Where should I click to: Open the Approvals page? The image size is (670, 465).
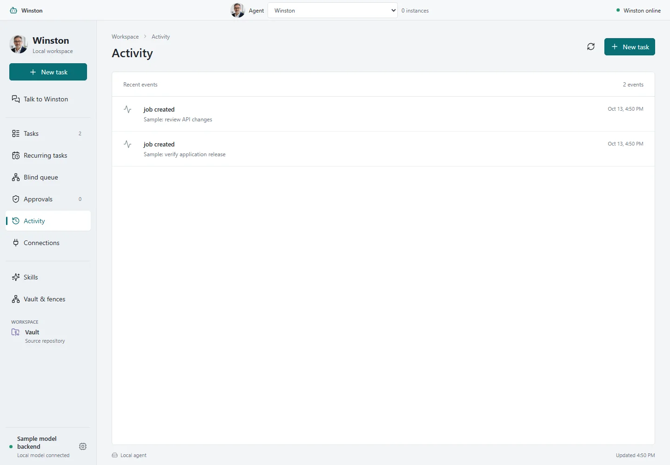tap(48, 199)
